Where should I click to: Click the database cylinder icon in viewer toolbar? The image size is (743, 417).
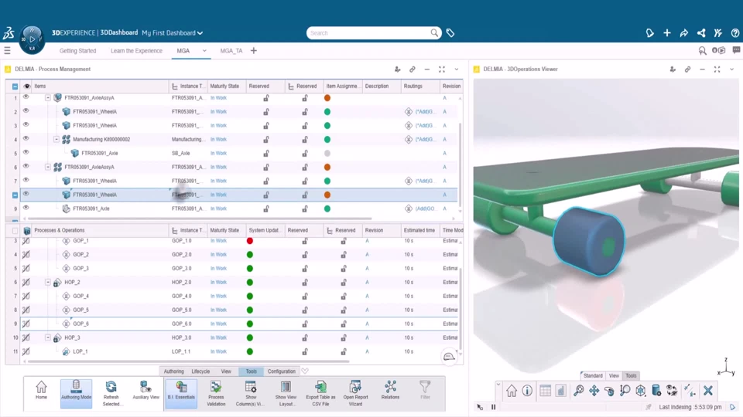click(656, 391)
